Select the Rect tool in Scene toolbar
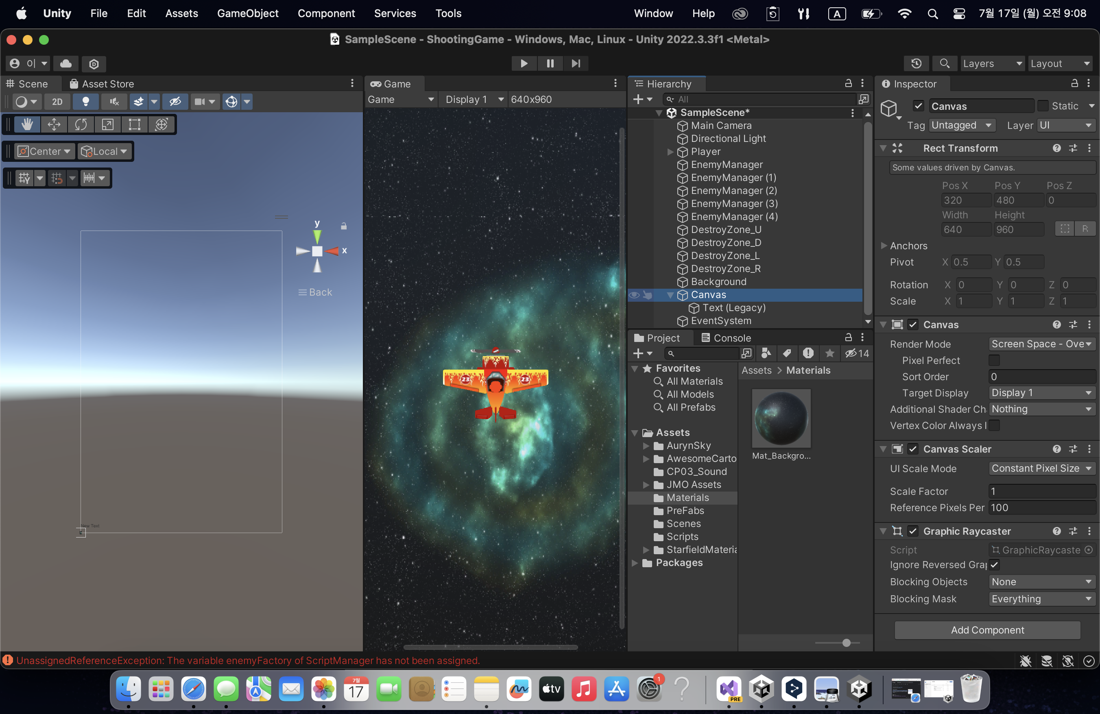 (x=135, y=125)
